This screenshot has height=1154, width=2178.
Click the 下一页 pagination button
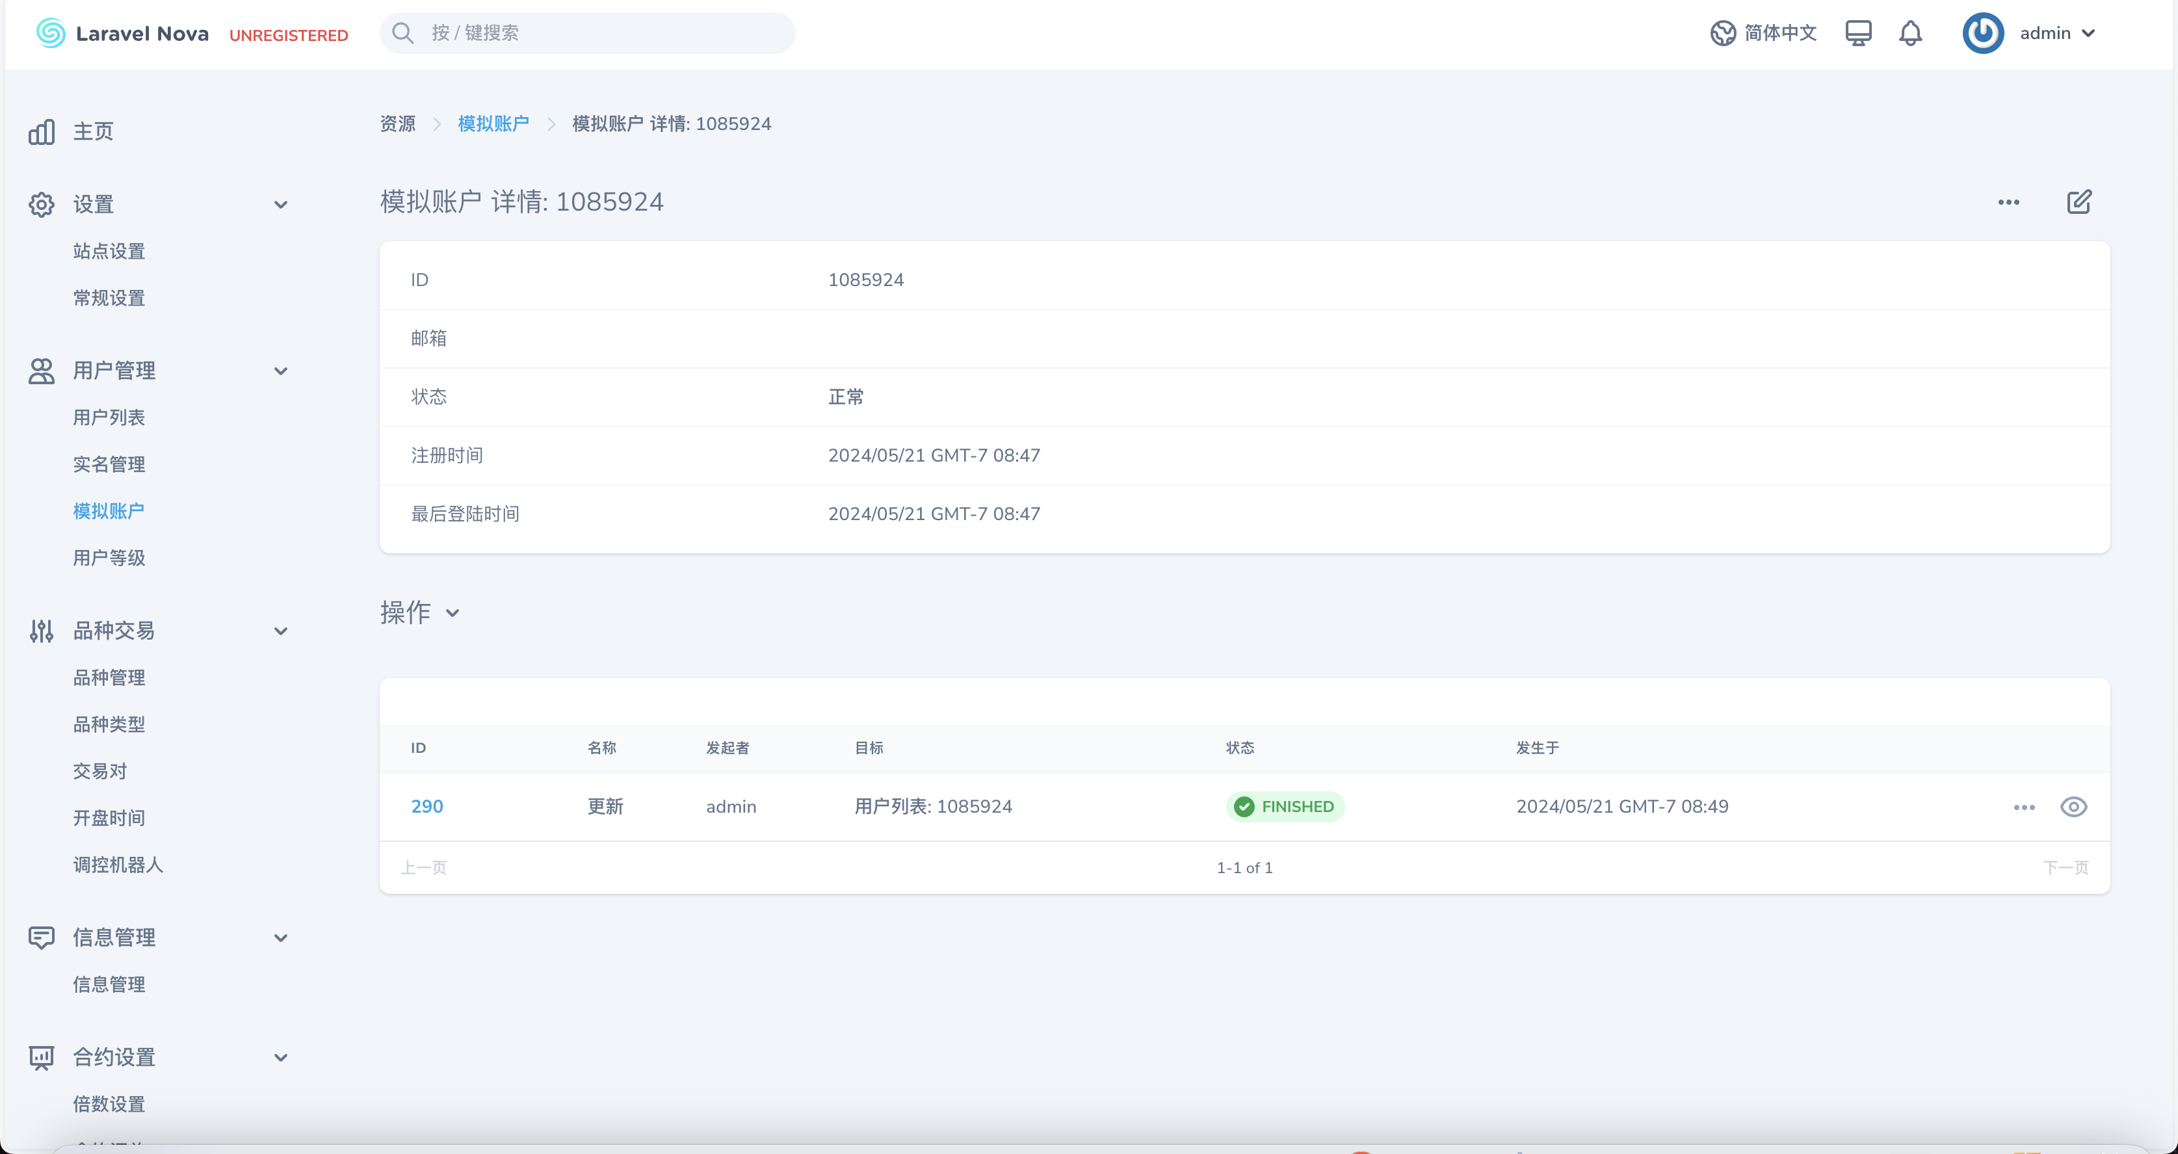(2065, 867)
